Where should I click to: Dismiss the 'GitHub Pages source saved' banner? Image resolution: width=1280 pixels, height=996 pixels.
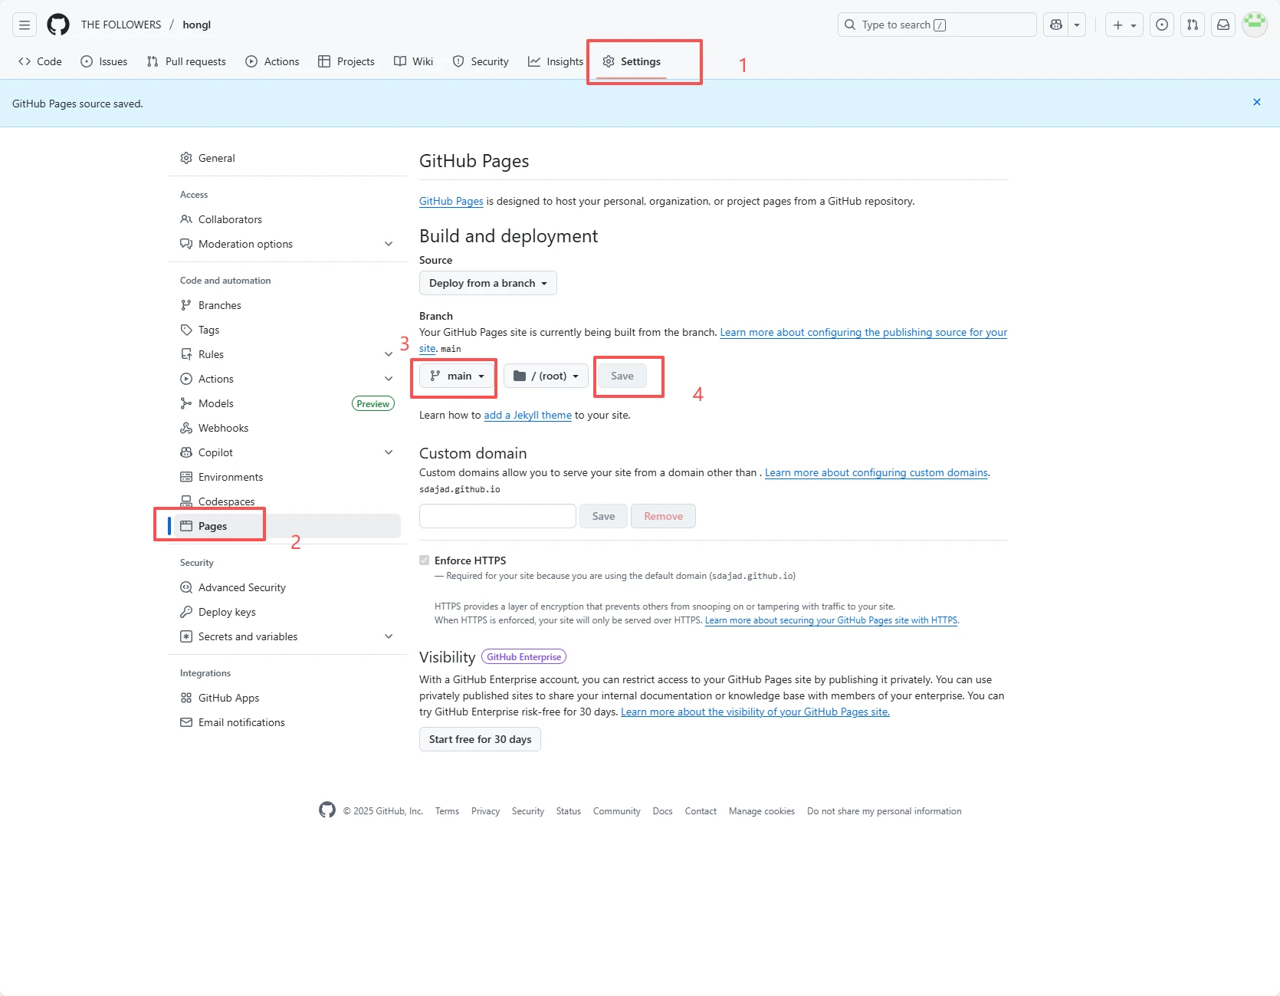click(x=1257, y=102)
